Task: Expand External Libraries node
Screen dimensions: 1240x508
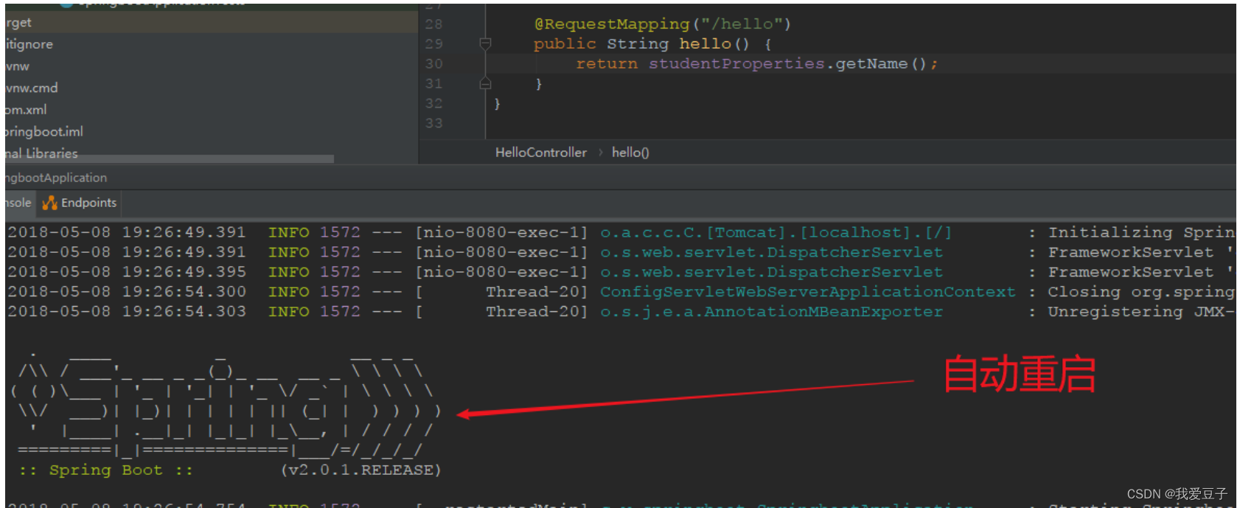Action: coord(42,153)
